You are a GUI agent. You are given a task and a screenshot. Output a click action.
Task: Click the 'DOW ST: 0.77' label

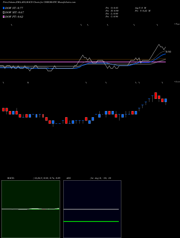click(x=14, y=8)
